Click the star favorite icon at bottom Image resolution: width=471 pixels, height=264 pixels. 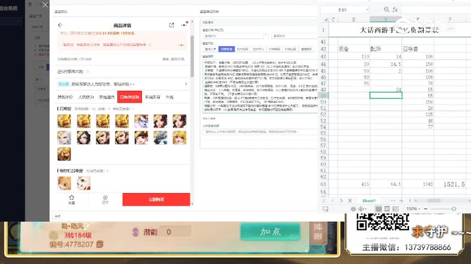[x=72, y=197]
